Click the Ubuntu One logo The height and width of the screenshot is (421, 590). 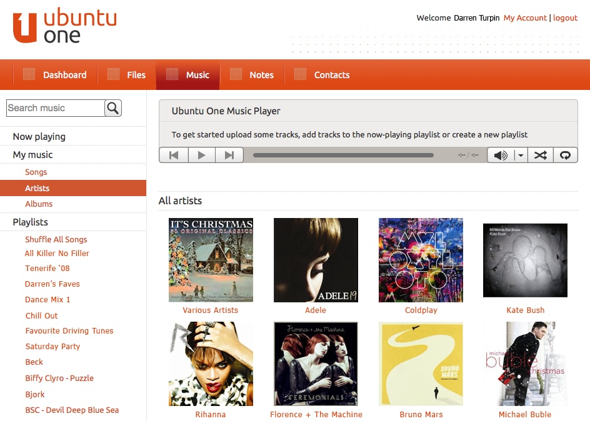tap(65, 26)
